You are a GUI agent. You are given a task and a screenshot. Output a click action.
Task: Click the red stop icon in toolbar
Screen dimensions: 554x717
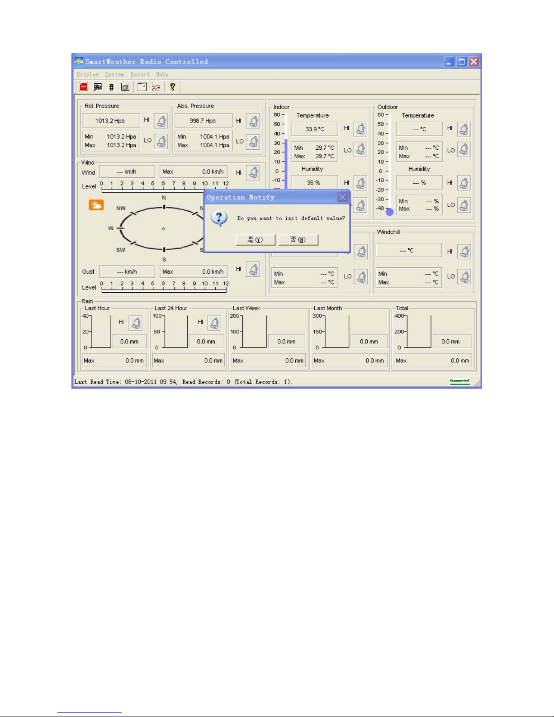84,87
